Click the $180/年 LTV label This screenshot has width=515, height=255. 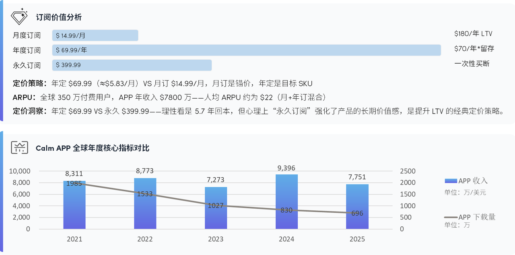click(473, 34)
